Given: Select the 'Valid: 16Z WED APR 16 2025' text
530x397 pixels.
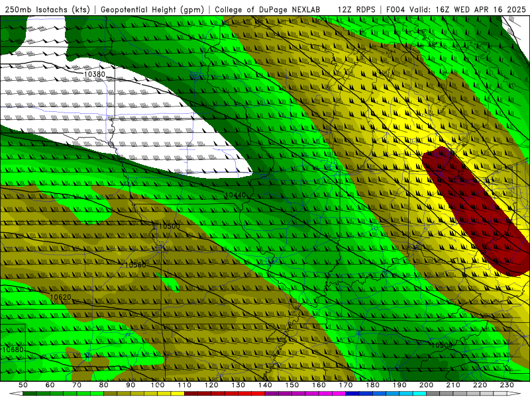Looking at the screenshot, I should coord(468,9).
